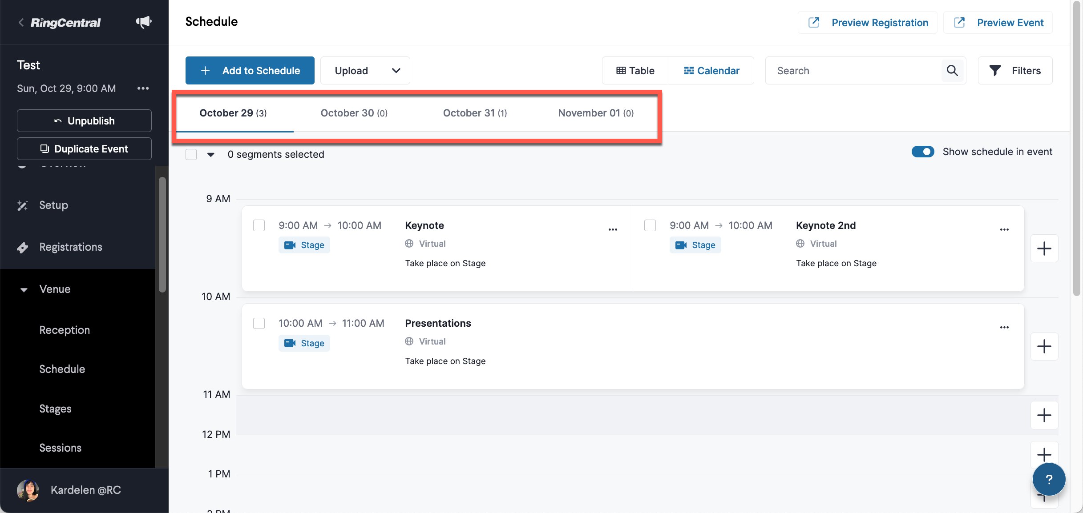This screenshot has width=1083, height=513.
Task: Open Schedule in sidebar
Action: tap(62, 369)
